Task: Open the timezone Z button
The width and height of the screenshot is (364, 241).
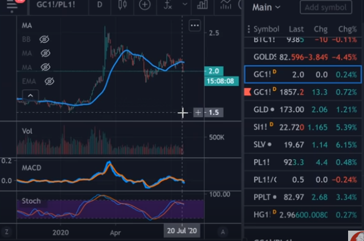Action: [7, 231]
